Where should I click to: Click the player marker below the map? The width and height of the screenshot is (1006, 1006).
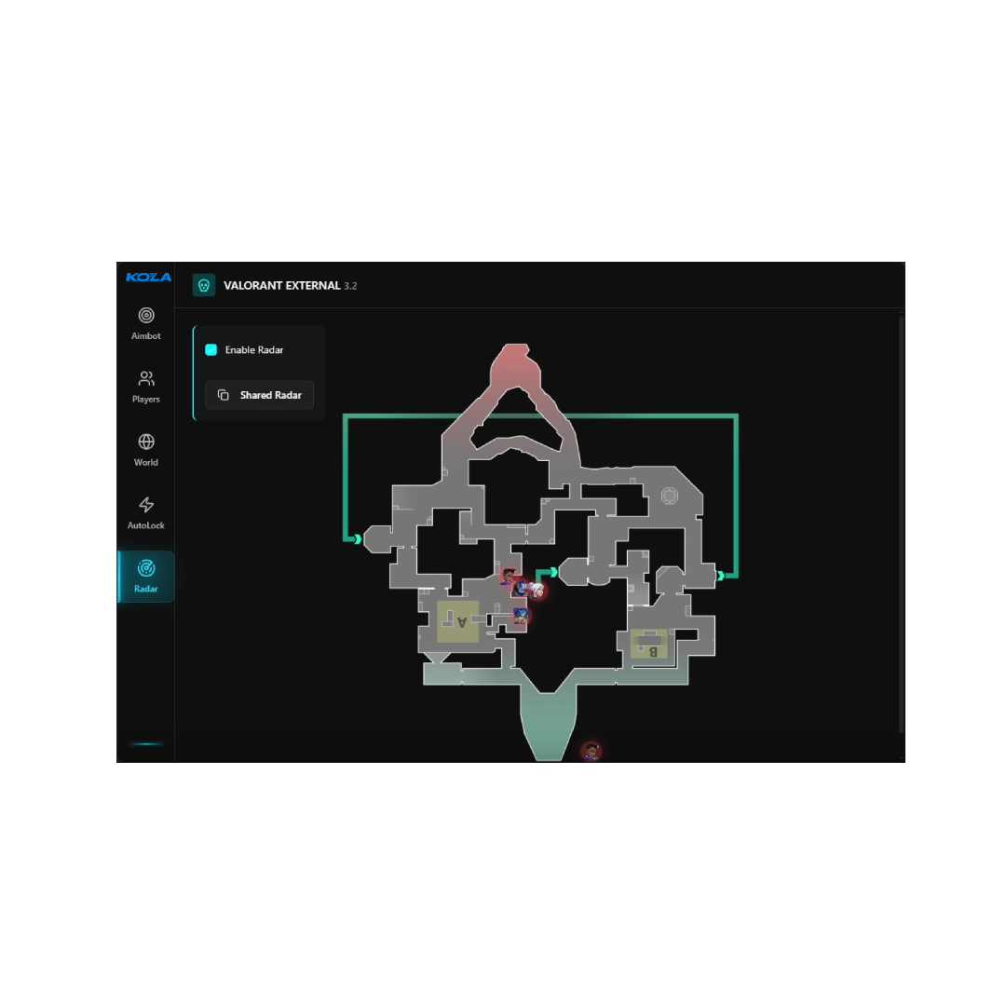[591, 751]
